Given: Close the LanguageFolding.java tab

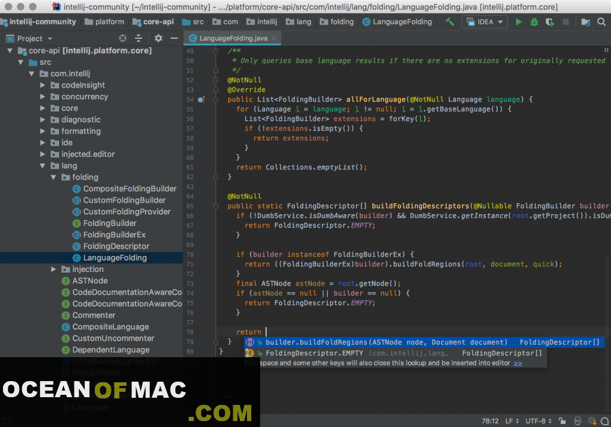Looking at the screenshot, I should click(274, 38).
